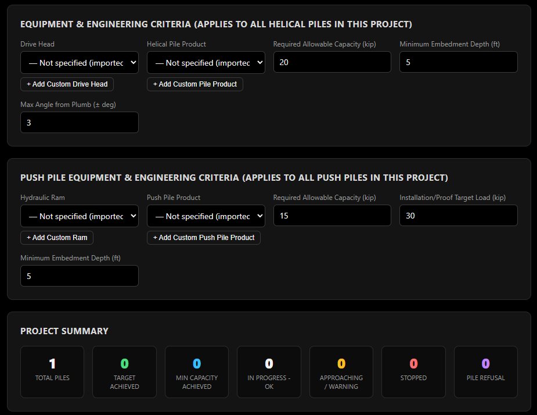Image resolution: width=537 pixels, height=415 pixels.
Task: Focus helical Required Allowable Capacity field showing 20
Action: pyautogui.click(x=332, y=62)
